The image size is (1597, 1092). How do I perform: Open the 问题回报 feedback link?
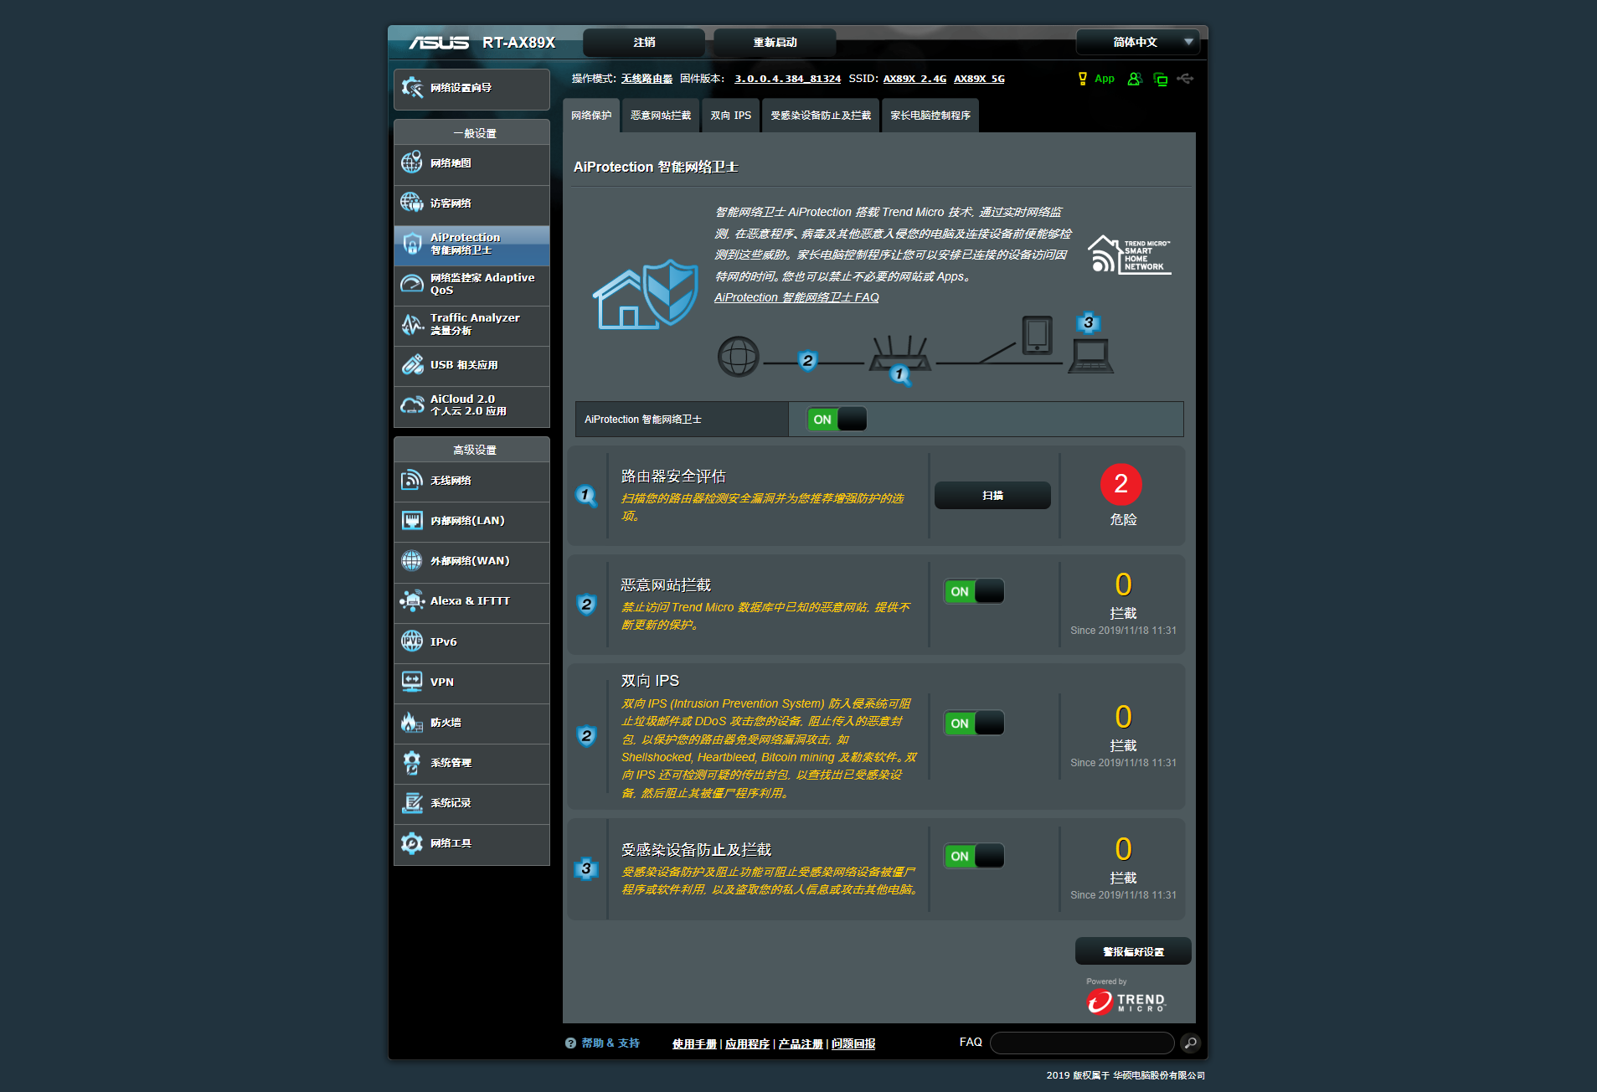pos(853,1043)
